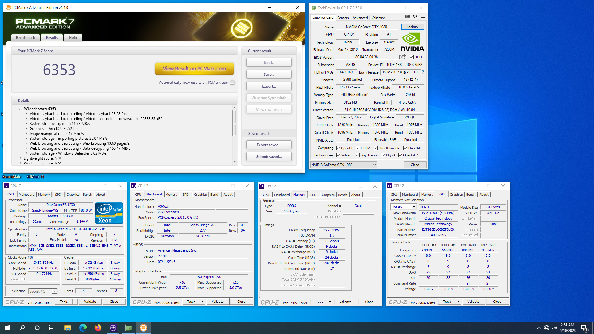
Task: Toggle the CUDA checkbox in GPU-Z
Action: point(358,148)
